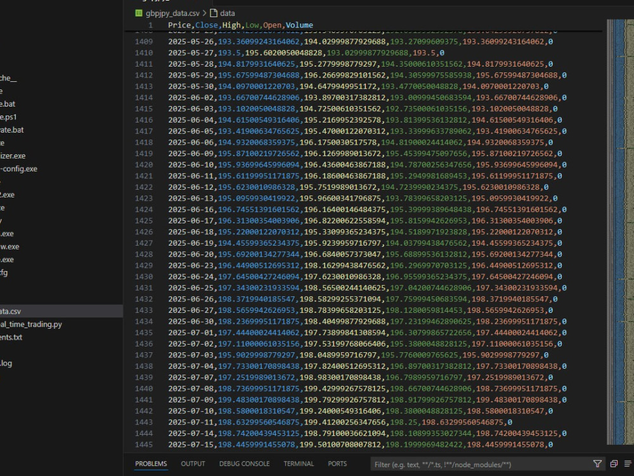Open the TERMINAL panel tab
634x476 pixels.
click(299, 464)
